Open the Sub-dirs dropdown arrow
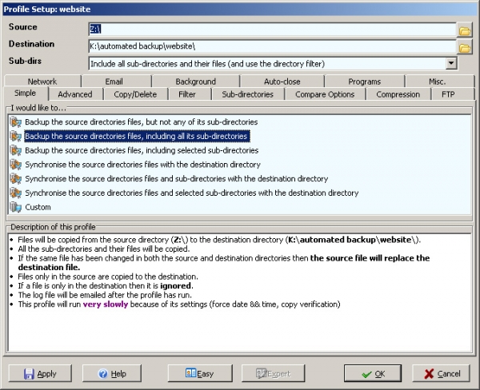The height and width of the screenshot is (390, 480). (451, 63)
